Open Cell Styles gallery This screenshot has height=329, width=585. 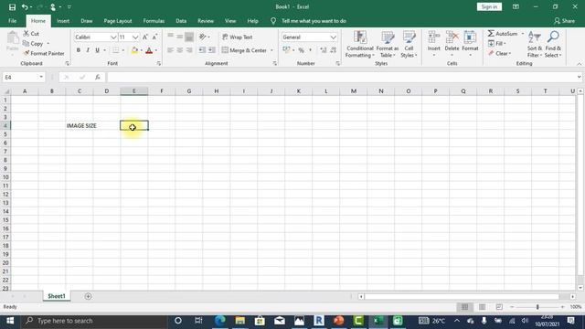click(x=409, y=45)
